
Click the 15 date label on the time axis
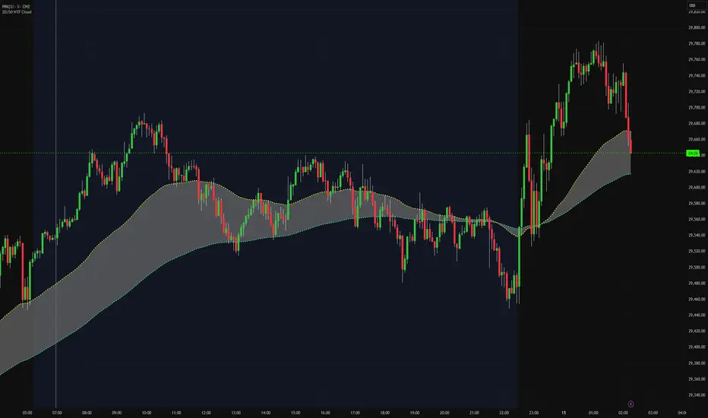tap(564, 413)
